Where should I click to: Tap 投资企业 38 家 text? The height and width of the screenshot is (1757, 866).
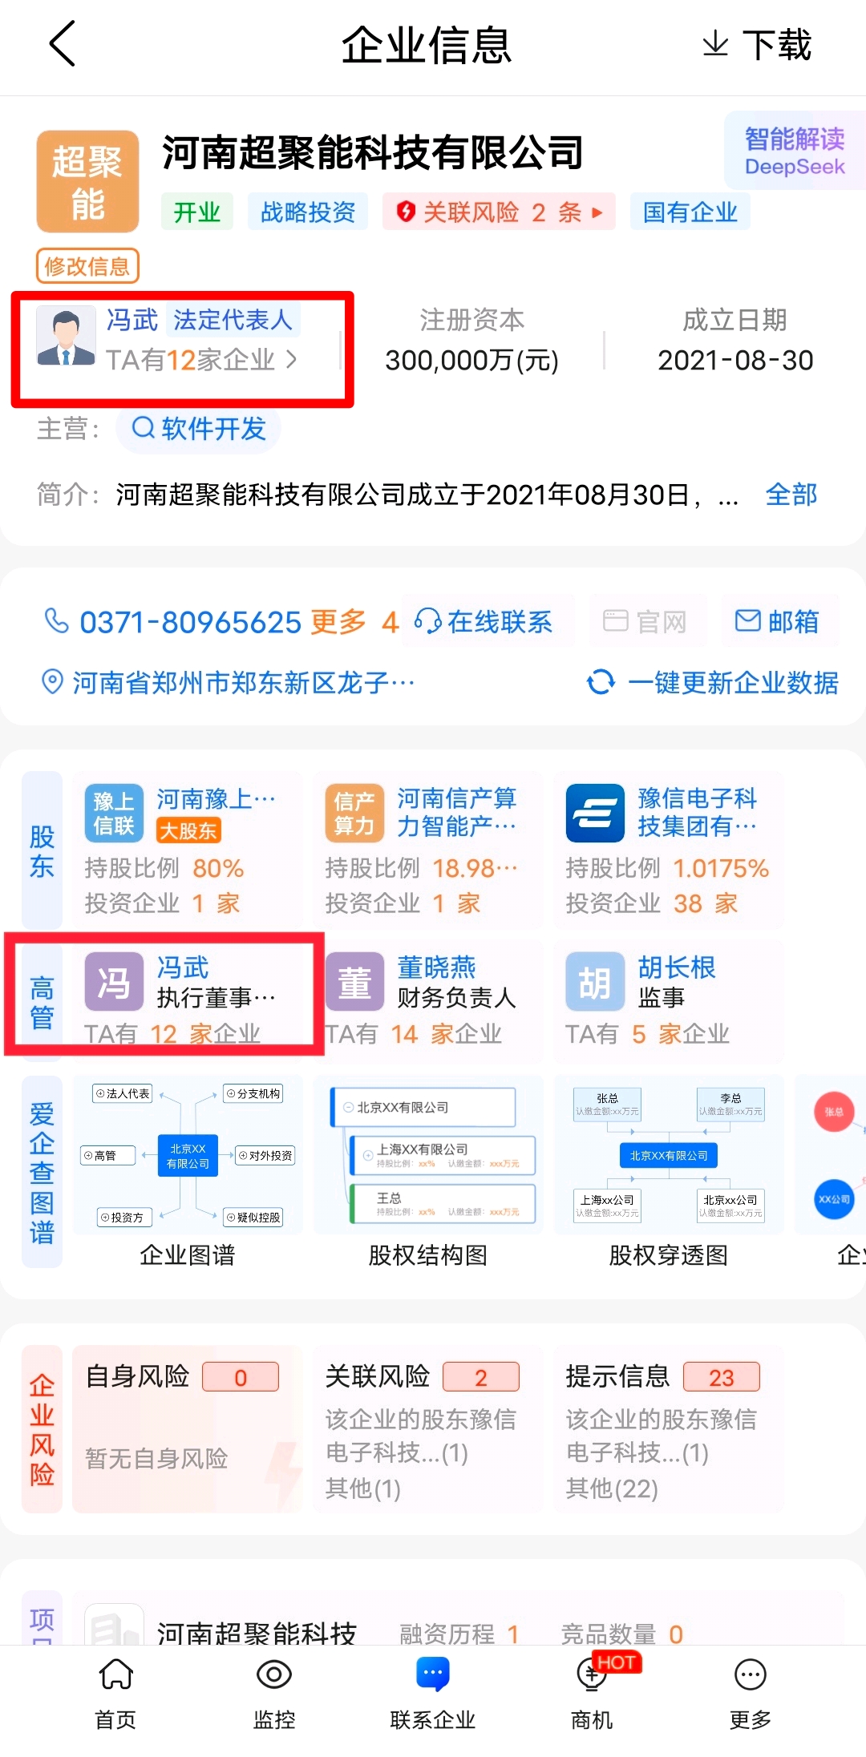pos(651,903)
